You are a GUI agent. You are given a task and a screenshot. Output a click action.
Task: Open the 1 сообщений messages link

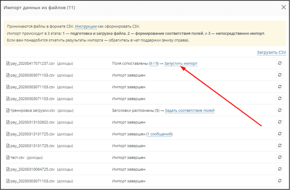(x=159, y=134)
